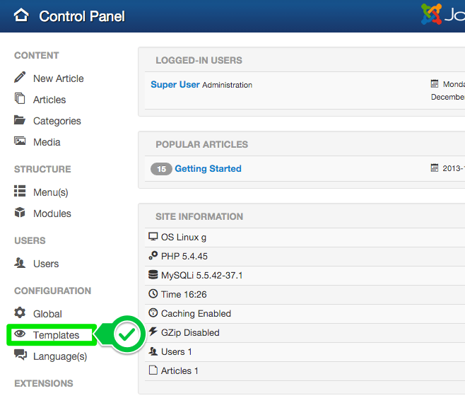Click the Media image icon
Viewport: 465px width, 398px height.
pyautogui.click(x=20, y=141)
